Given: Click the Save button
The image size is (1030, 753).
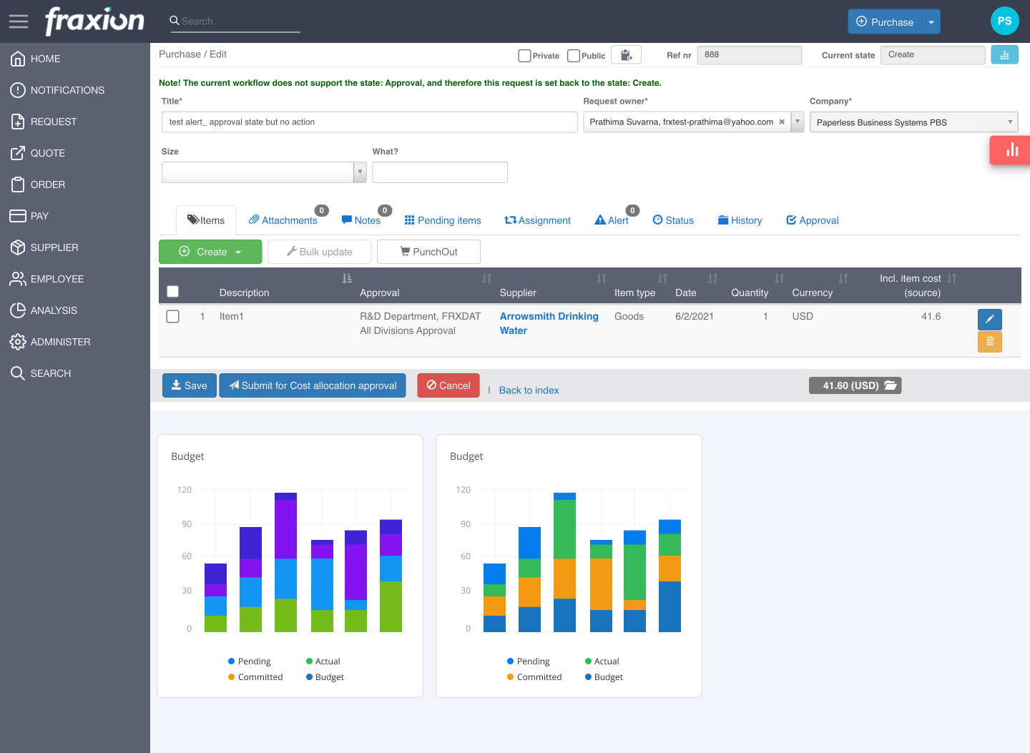Looking at the screenshot, I should point(189,385).
